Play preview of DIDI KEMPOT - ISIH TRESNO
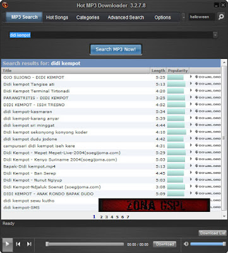Image resolution: width=228 pixels, height=253 pixels. tap(191, 104)
